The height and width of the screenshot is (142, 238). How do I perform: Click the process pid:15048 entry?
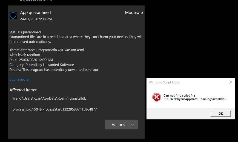click(x=55, y=109)
